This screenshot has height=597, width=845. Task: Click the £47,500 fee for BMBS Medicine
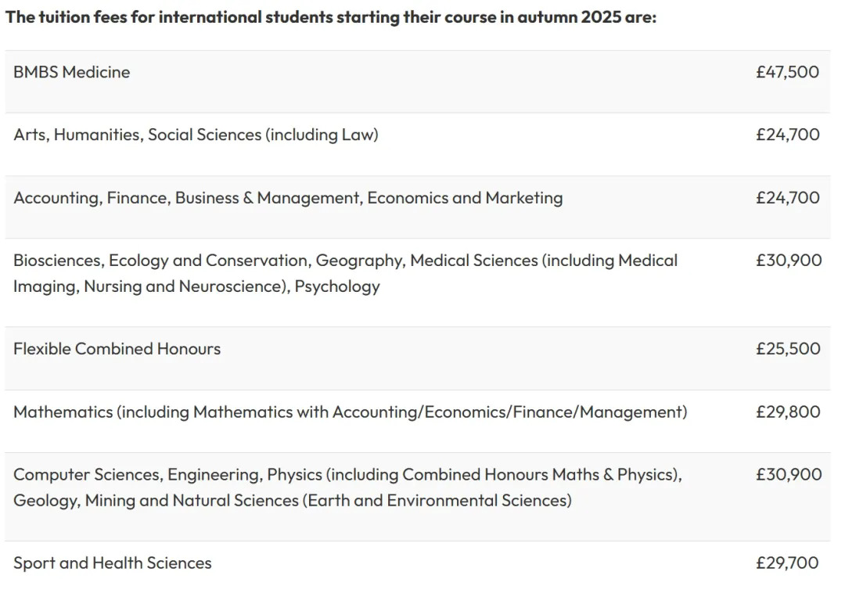pos(787,72)
